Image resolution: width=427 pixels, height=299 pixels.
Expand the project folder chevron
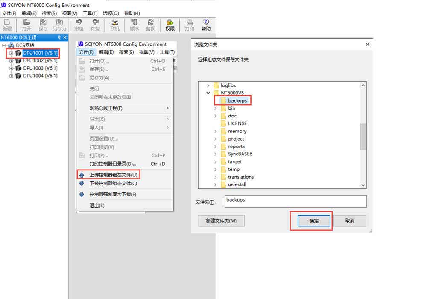215,139
